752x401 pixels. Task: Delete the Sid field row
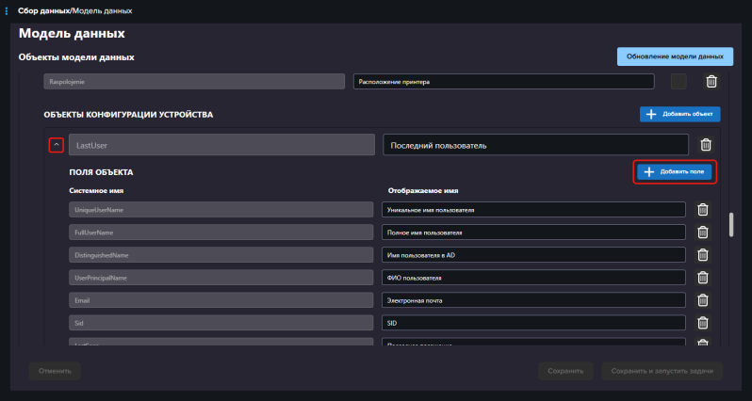[702, 323]
